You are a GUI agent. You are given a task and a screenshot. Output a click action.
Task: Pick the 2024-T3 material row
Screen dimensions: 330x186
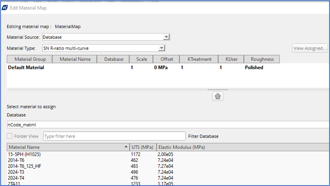tap(17, 172)
